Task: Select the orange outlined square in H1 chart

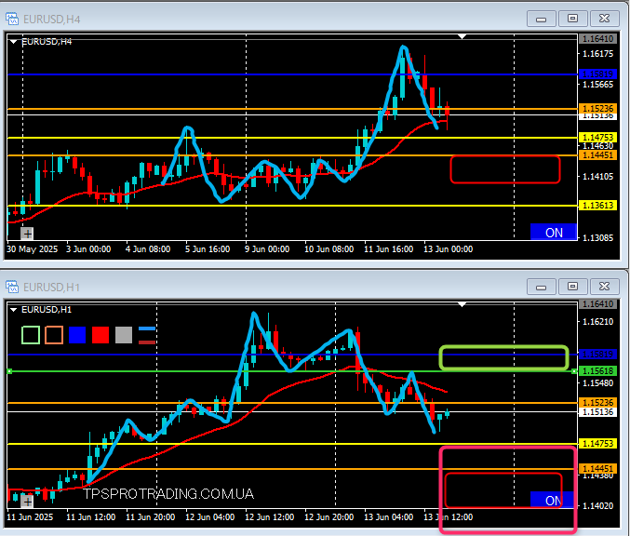Action: point(54,335)
